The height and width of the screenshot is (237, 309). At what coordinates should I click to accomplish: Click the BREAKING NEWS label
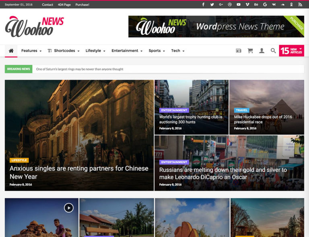pyautogui.click(x=19, y=69)
